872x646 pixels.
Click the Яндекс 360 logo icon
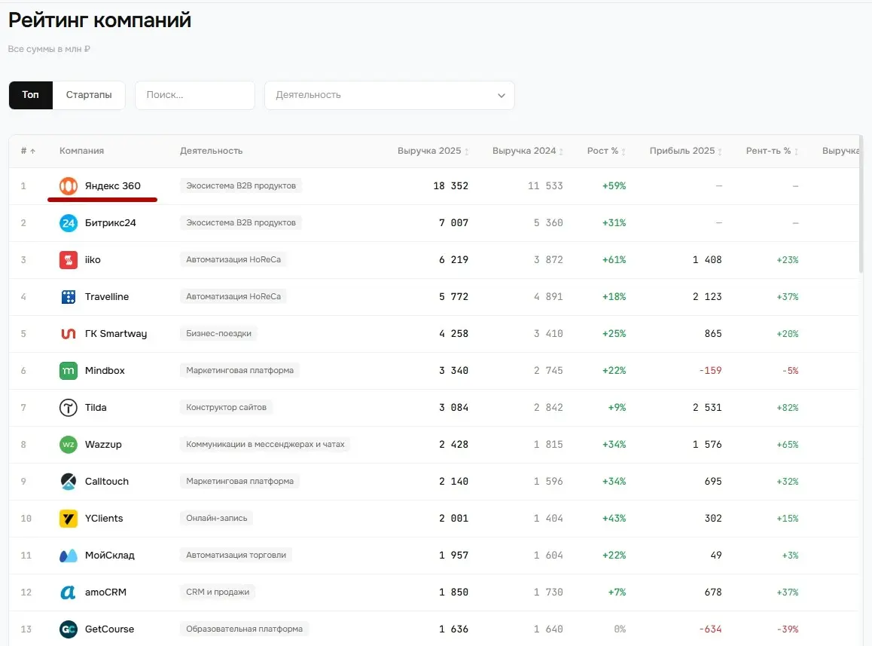[69, 186]
